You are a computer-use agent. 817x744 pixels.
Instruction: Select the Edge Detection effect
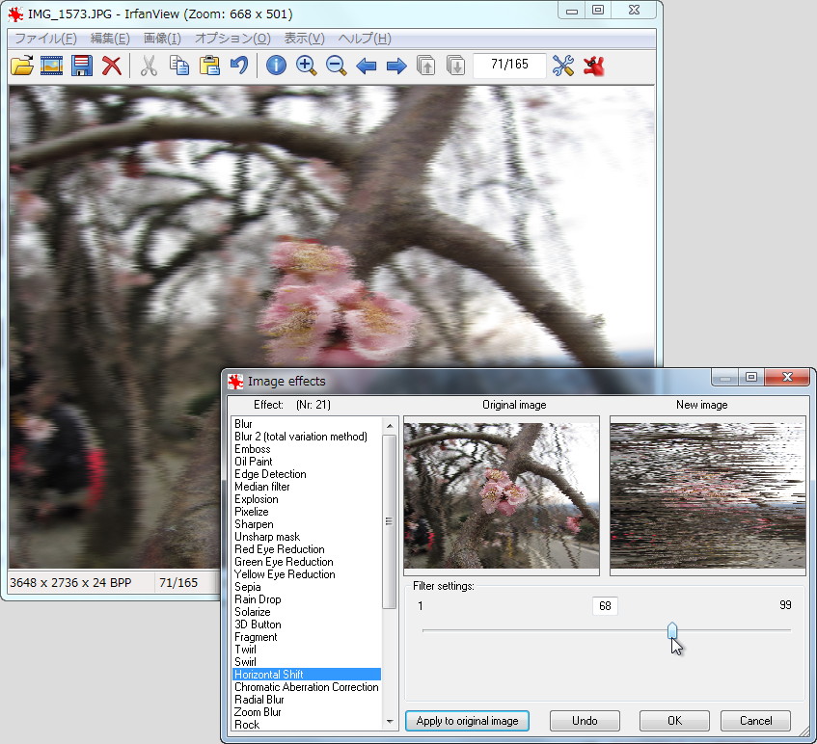tap(270, 474)
